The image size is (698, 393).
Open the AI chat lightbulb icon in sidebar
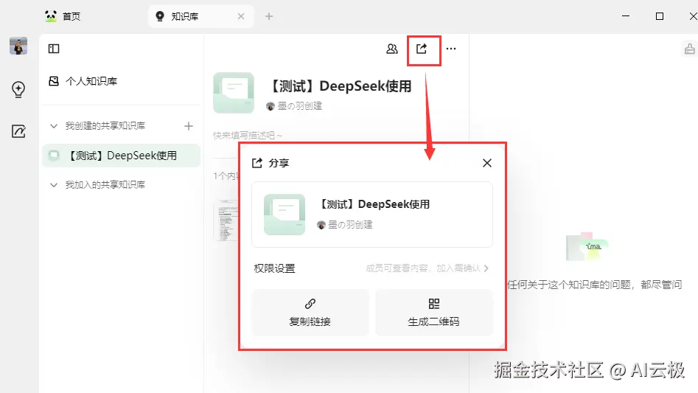pos(18,89)
